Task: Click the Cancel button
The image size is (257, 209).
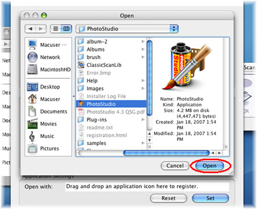Action: click(x=175, y=166)
